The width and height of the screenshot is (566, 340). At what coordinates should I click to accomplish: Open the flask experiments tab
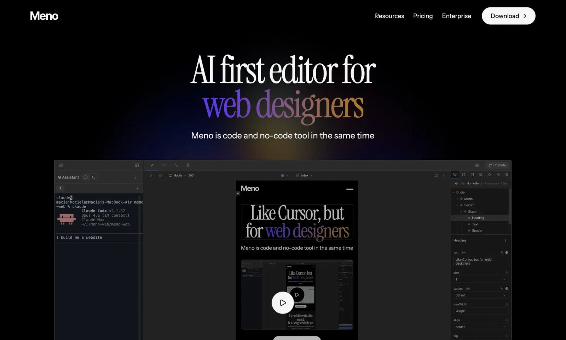pyautogui.click(x=188, y=165)
